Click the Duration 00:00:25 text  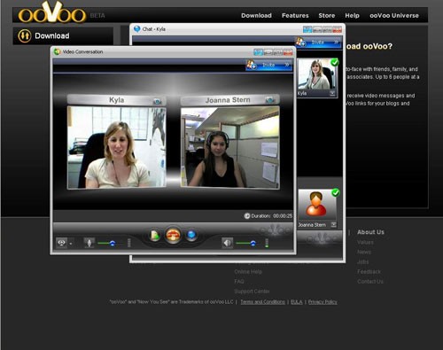271,216
